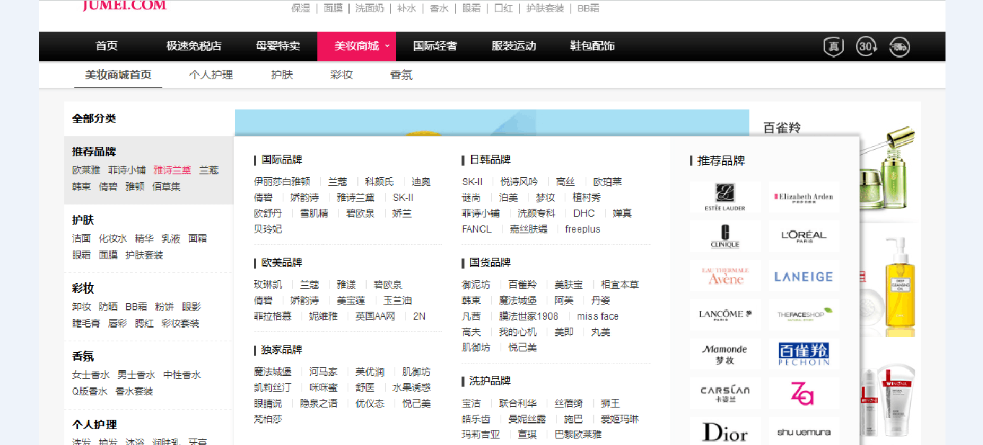Select 女士香水 under the 香氛 category

pos(91,375)
